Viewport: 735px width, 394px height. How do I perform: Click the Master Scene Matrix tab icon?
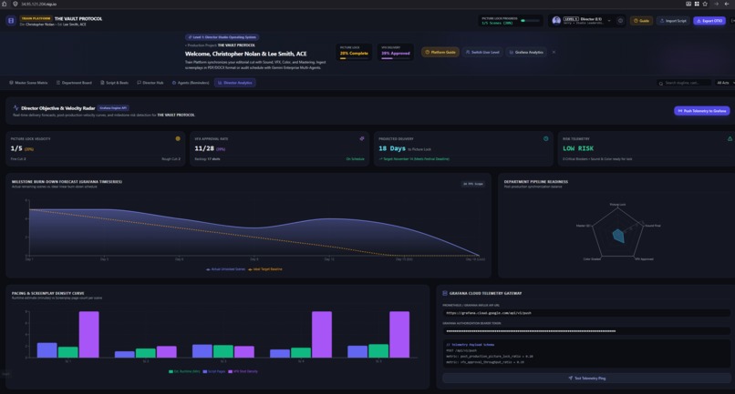(11, 83)
